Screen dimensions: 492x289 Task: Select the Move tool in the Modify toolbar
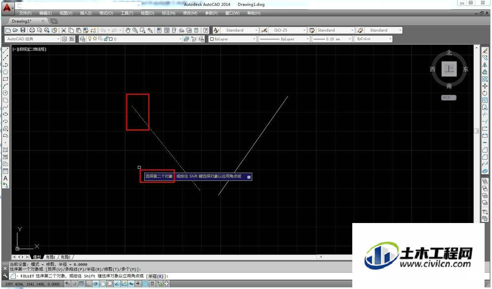(485, 86)
